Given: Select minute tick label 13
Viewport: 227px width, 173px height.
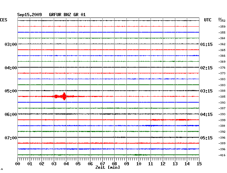Looking at the screenshot, I should [175, 164].
